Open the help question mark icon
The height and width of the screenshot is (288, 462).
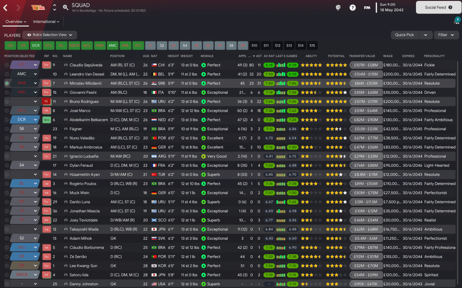coord(353,8)
